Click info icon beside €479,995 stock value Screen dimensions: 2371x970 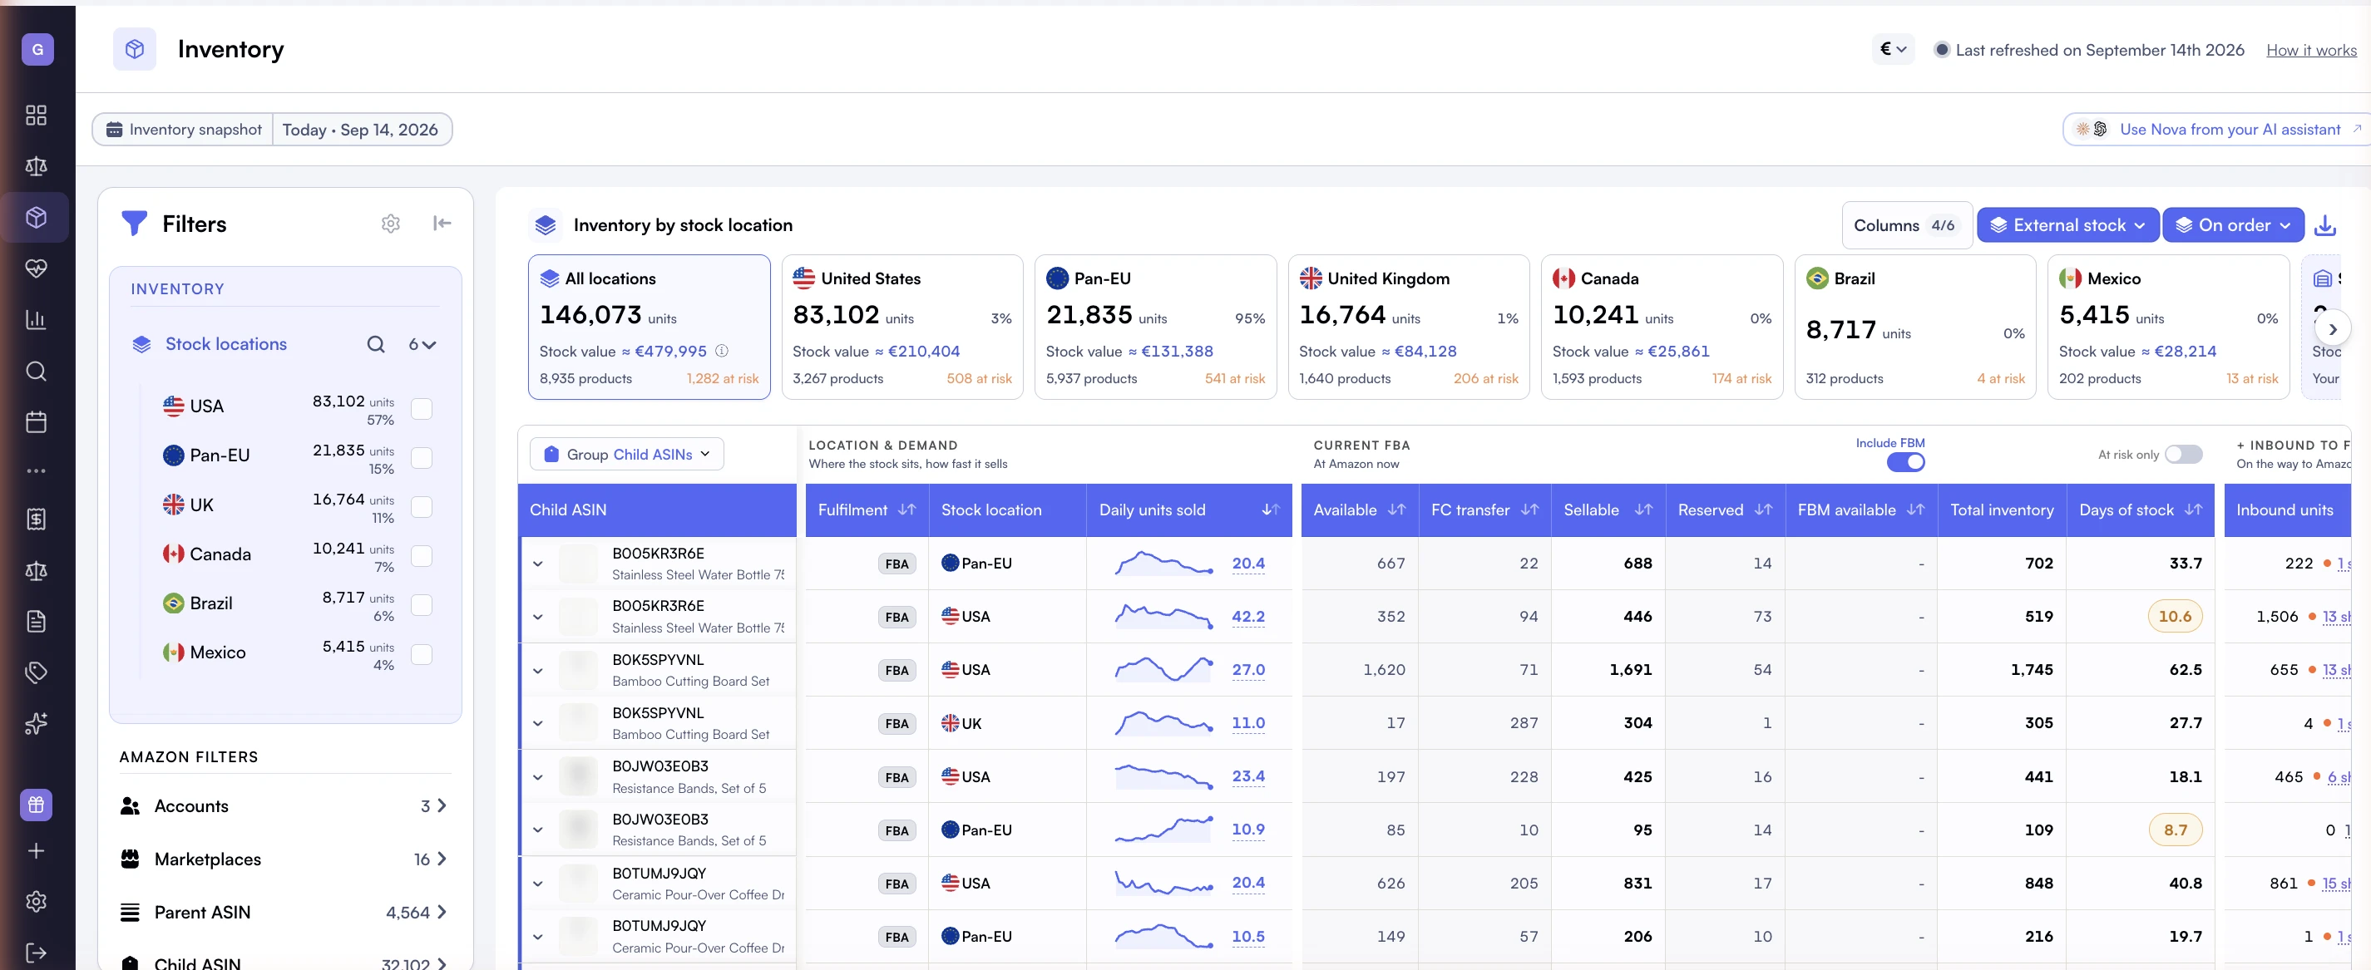[x=723, y=351]
